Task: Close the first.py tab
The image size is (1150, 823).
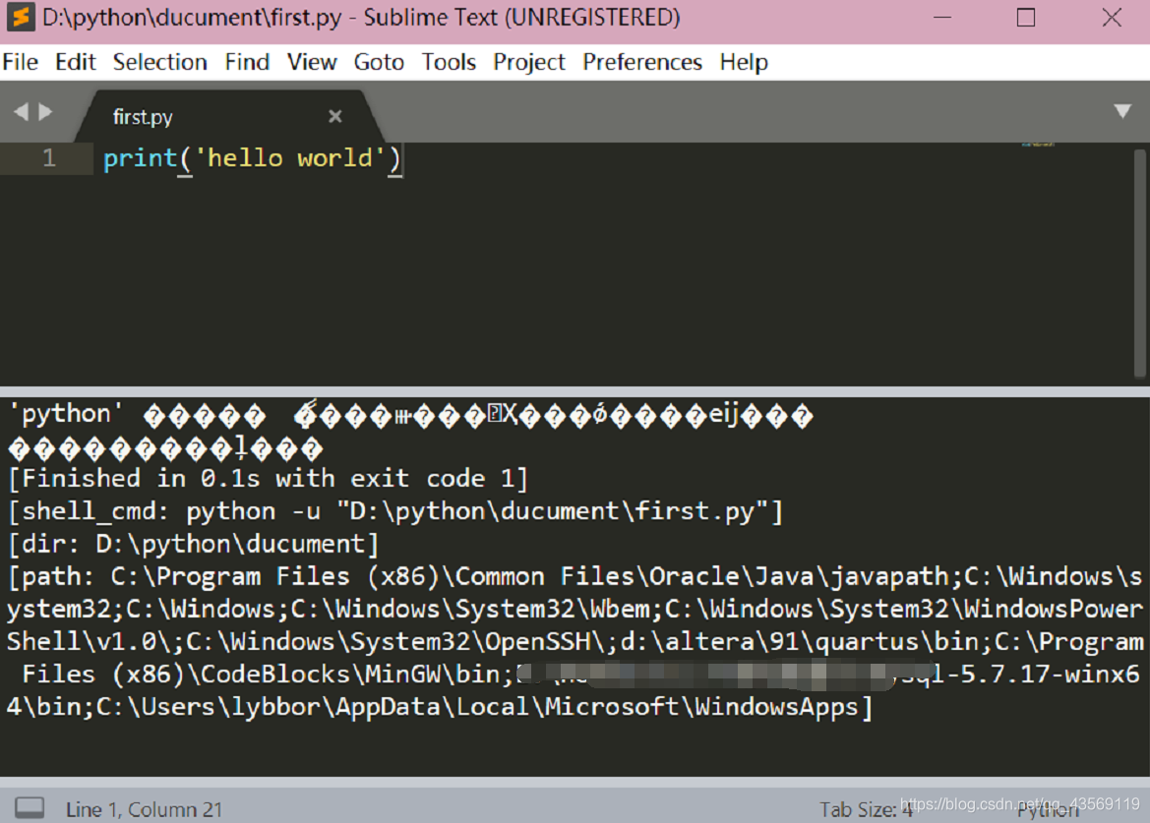Action: (335, 116)
